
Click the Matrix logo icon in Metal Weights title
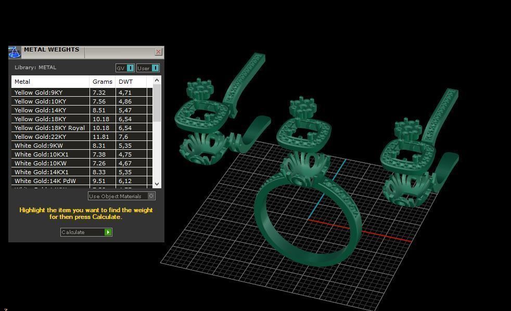[15, 52]
